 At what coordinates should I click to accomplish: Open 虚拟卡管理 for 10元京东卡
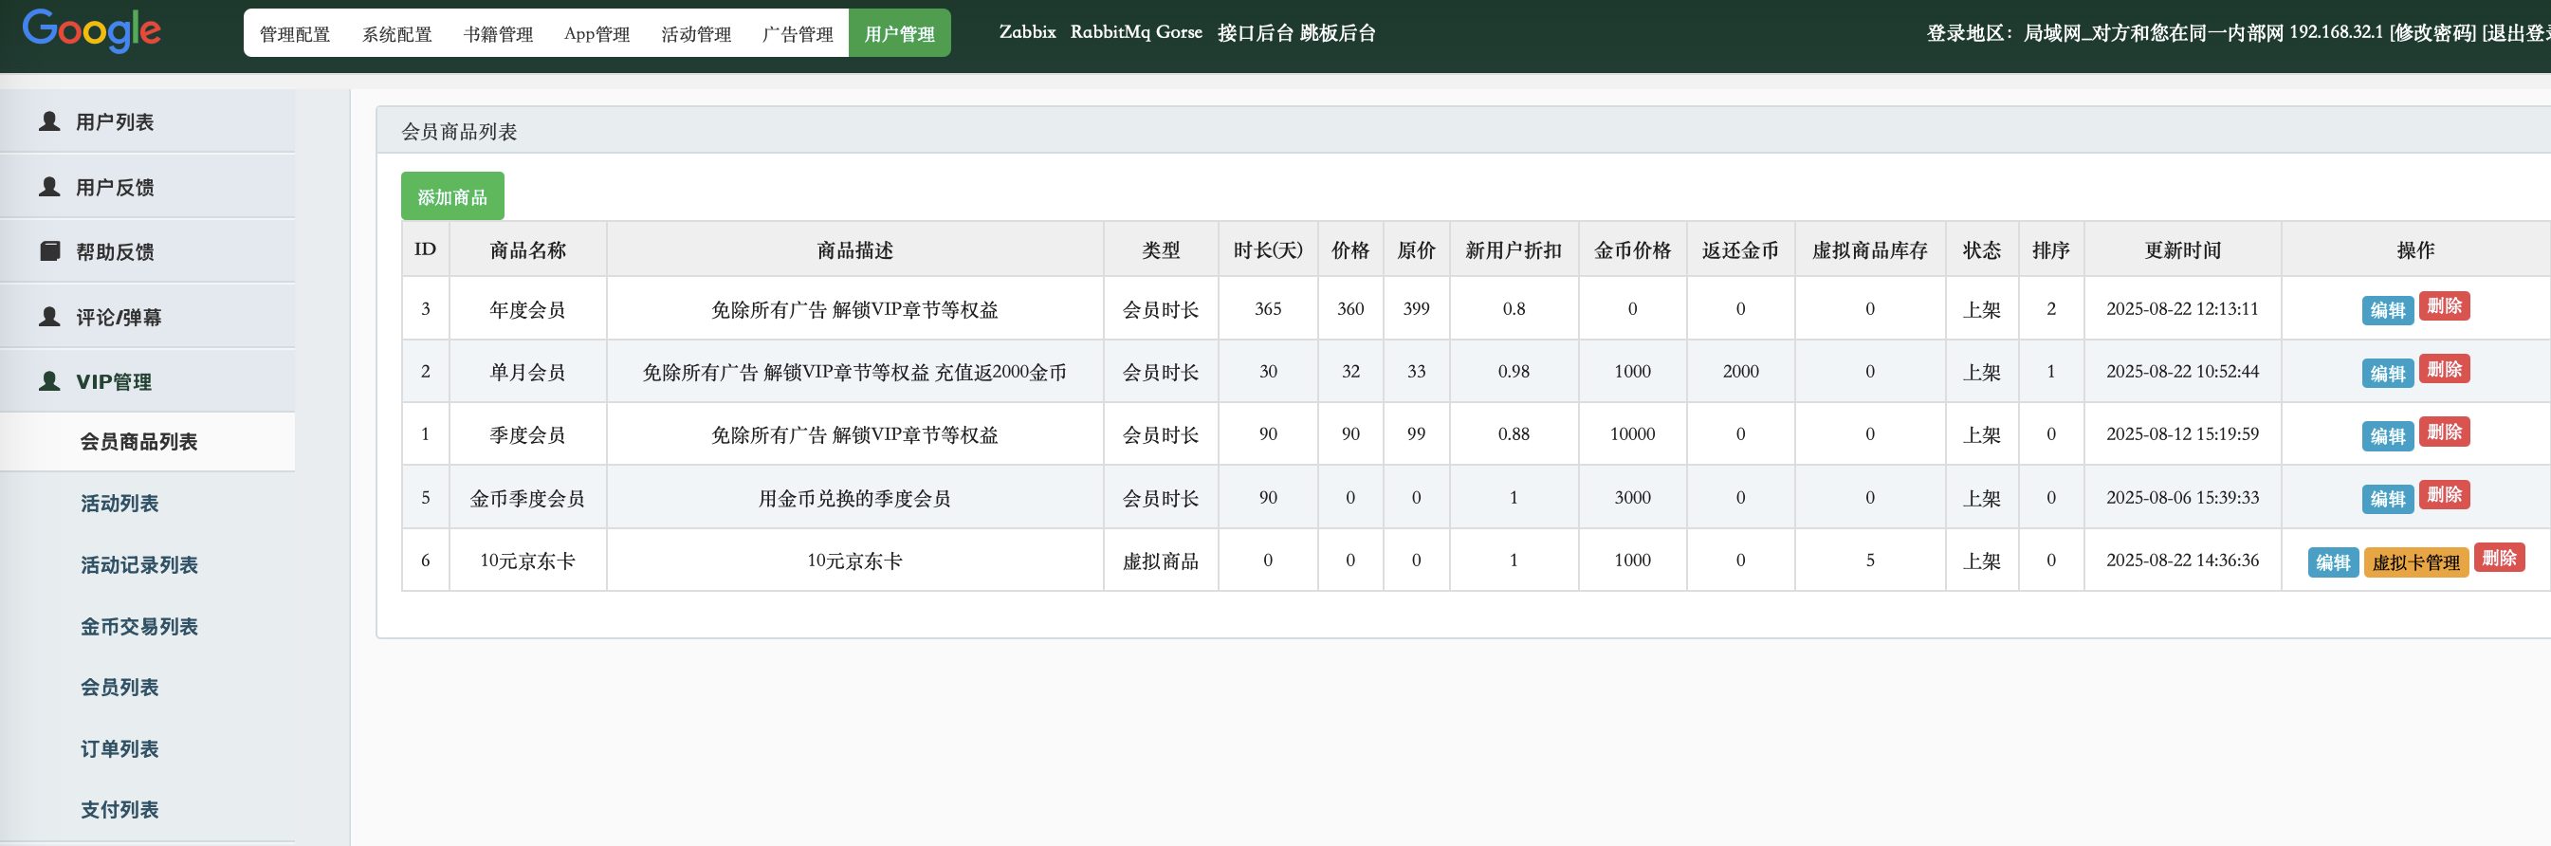click(x=2414, y=561)
